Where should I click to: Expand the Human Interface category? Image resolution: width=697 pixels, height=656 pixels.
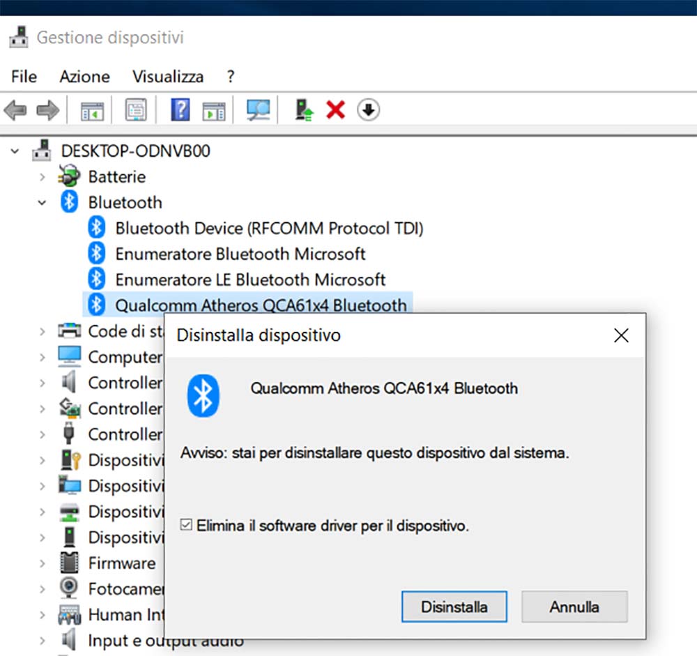(x=43, y=615)
